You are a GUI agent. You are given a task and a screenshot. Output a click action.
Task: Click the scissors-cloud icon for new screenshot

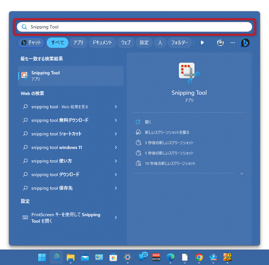pos(138,132)
